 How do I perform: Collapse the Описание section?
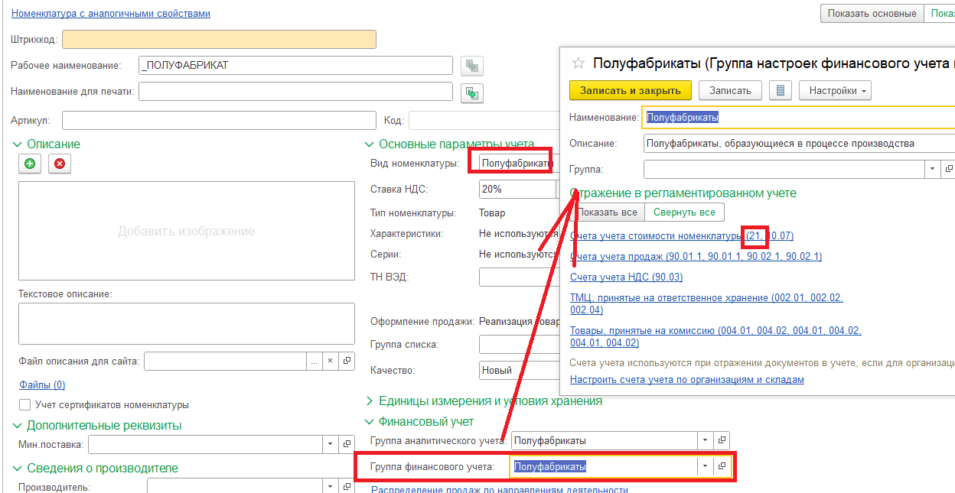tap(18, 144)
